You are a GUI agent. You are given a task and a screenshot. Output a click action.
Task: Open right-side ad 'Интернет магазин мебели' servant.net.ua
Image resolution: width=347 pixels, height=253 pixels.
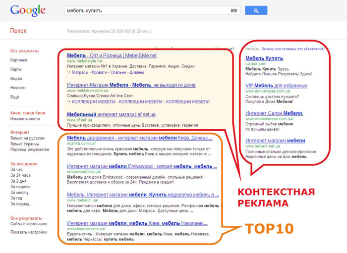[275, 141]
